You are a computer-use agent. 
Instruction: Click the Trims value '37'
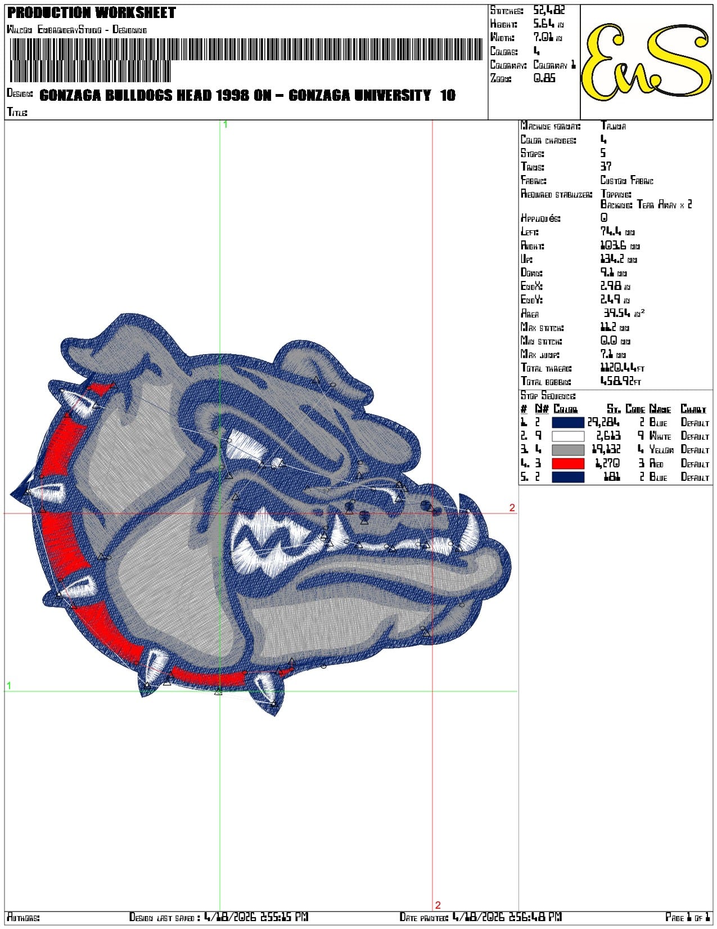click(606, 167)
